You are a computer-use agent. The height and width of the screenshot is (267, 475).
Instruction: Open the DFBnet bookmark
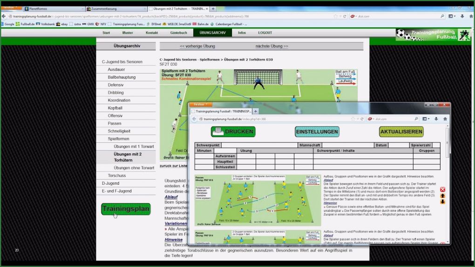coord(154,24)
